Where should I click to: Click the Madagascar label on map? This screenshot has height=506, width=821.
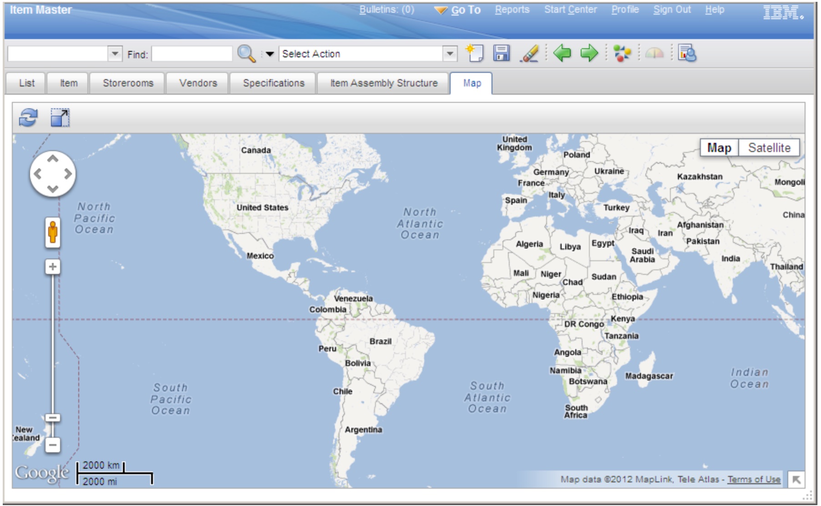click(x=649, y=376)
